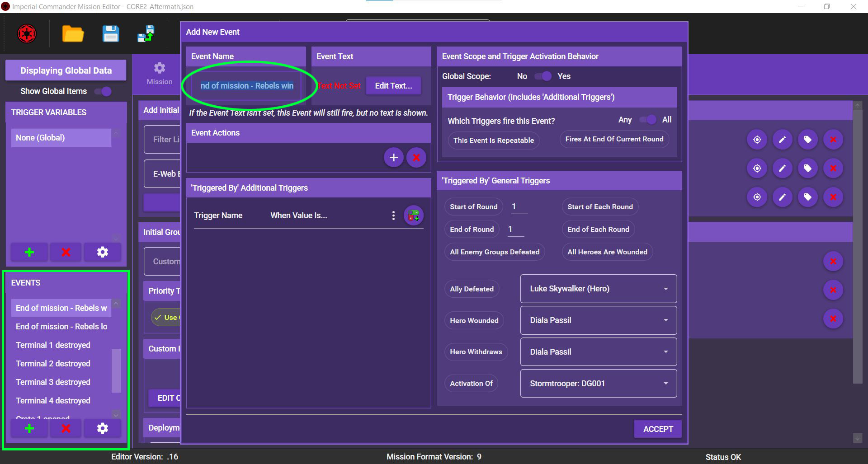Toggle the Start of Round trigger
The height and width of the screenshot is (464, 868).
pos(473,207)
